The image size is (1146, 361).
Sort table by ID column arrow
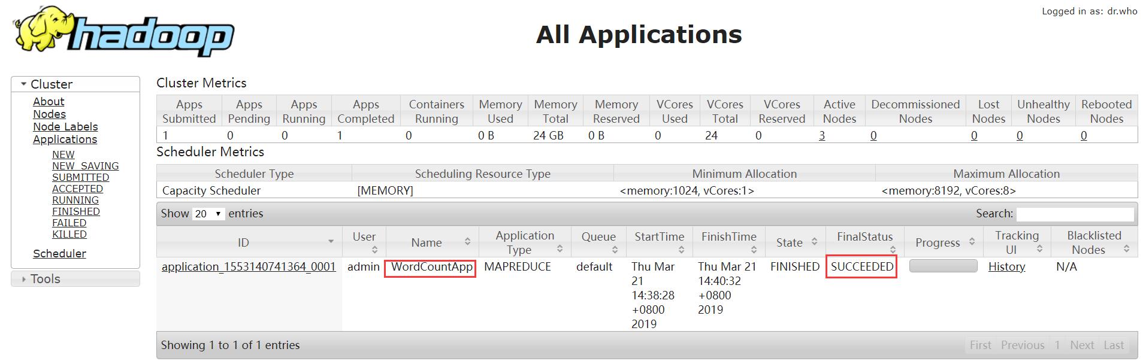coord(331,242)
